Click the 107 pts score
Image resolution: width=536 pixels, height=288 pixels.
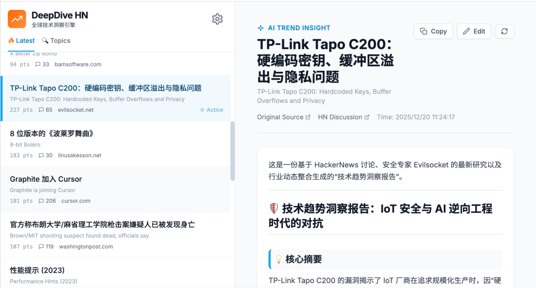click(21, 247)
